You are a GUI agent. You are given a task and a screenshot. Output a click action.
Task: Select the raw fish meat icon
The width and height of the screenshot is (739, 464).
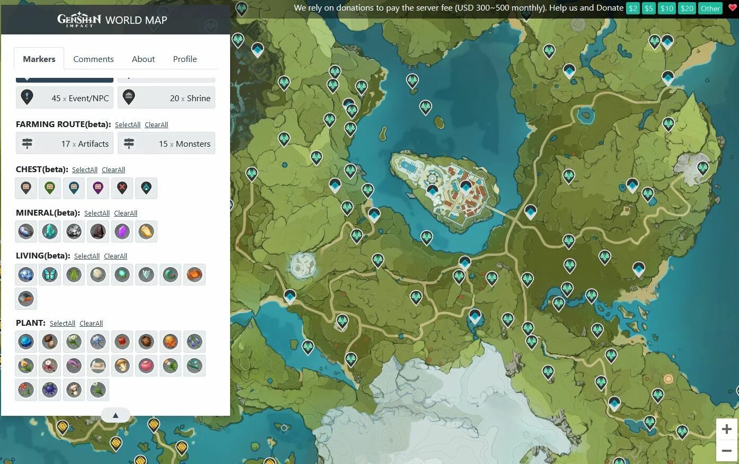[x=26, y=299]
